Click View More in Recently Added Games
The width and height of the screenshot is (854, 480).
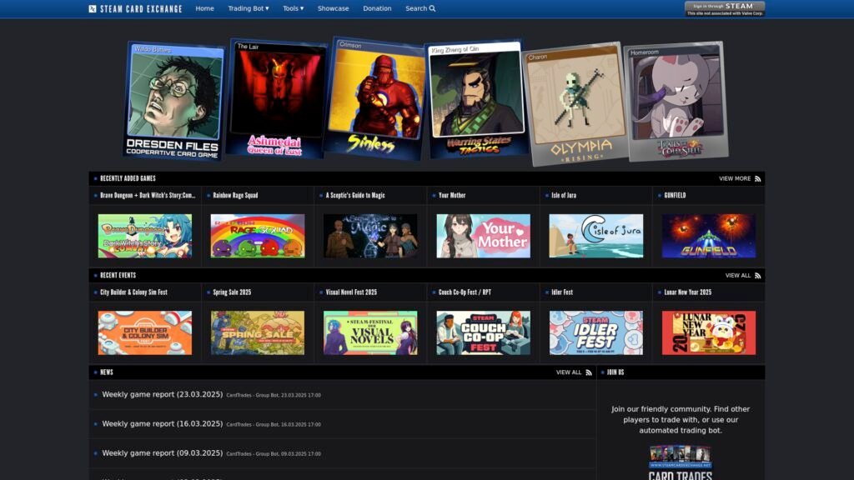click(735, 178)
